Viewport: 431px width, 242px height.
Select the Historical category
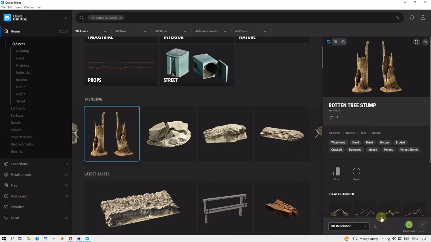[x=23, y=66]
